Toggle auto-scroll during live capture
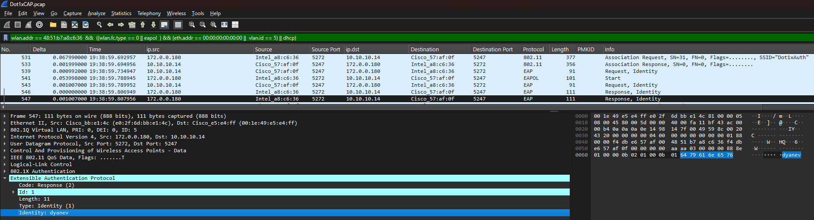This screenshot has height=220, width=814. pos(164,25)
